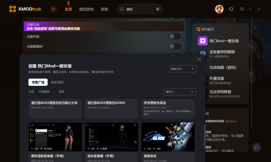Click the 无限生命 highlighted row
This screenshot has height=162, width=271.
pos(104,26)
